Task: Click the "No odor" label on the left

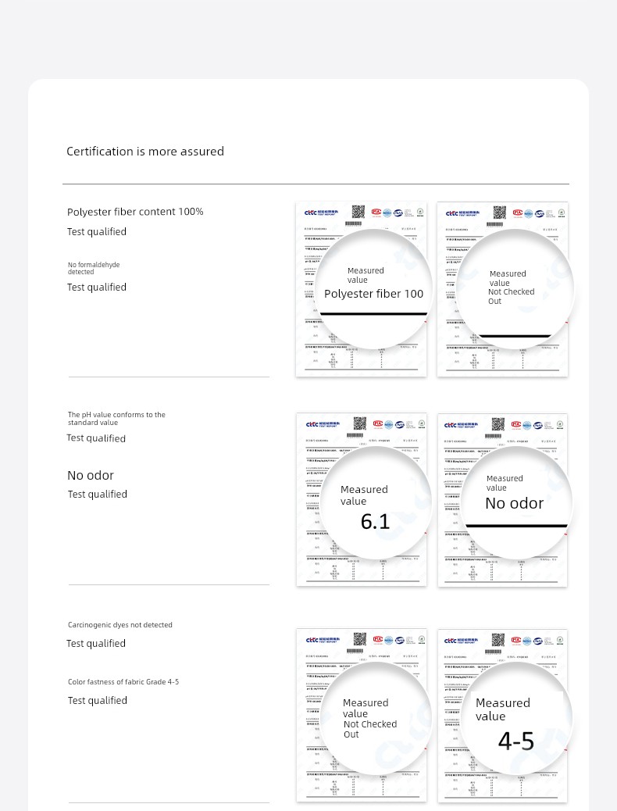Action: pos(91,475)
